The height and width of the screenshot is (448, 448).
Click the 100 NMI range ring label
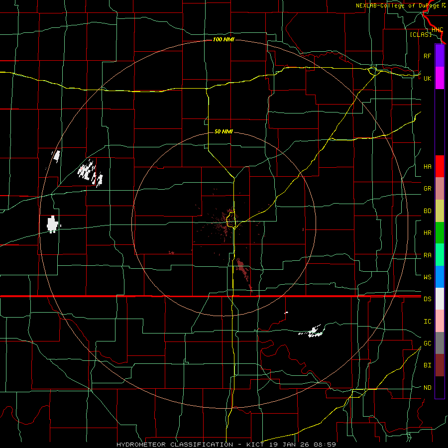tap(224, 39)
